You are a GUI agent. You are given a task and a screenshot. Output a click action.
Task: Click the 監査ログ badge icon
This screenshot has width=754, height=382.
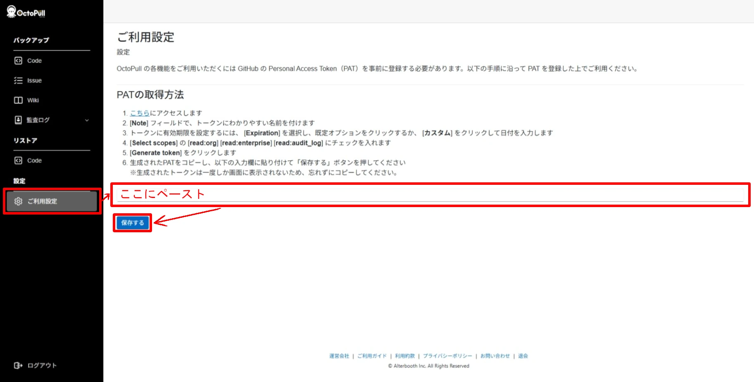(19, 120)
